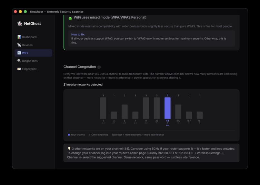
Task: Maximize the window with green button
Action: pos(25,12)
